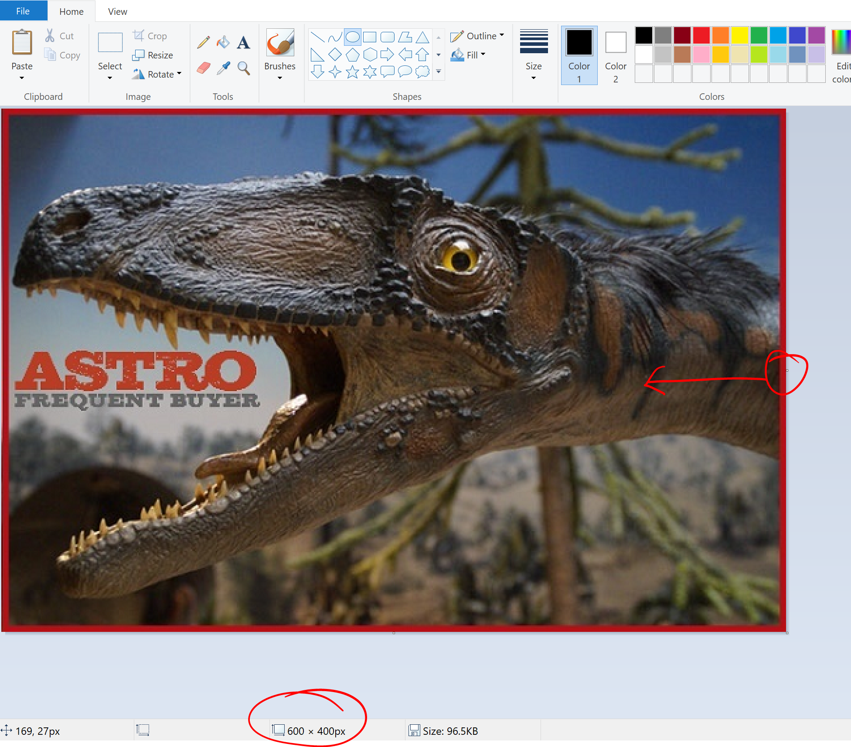851x747 pixels.
Task: Choose the rounded rectangle shape
Action: (x=387, y=38)
